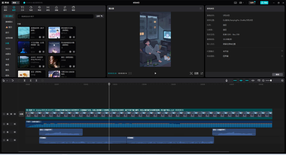Open the keyboard shortcuts icon
The height and width of the screenshot is (155, 286).
click(x=235, y=3)
